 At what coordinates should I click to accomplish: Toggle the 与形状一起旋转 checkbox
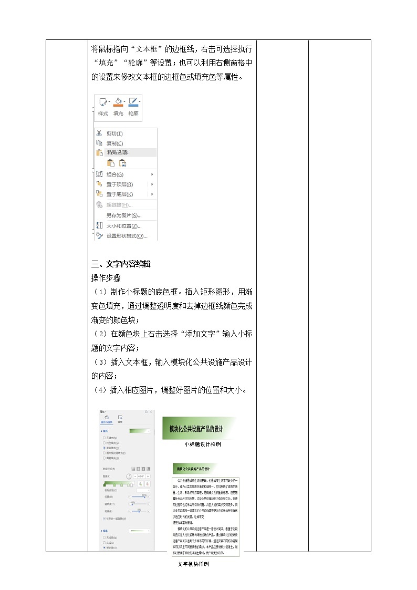pyautogui.click(x=104, y=519)
